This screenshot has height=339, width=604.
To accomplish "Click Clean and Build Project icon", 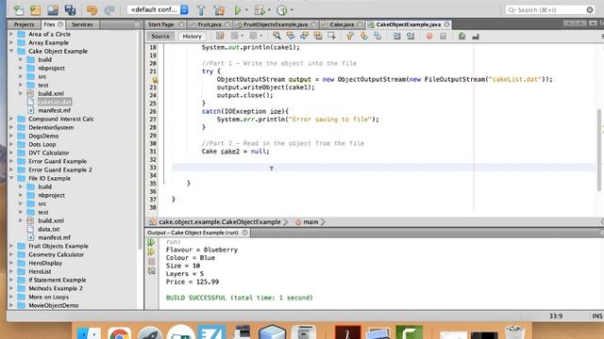I will coord(219,10).
